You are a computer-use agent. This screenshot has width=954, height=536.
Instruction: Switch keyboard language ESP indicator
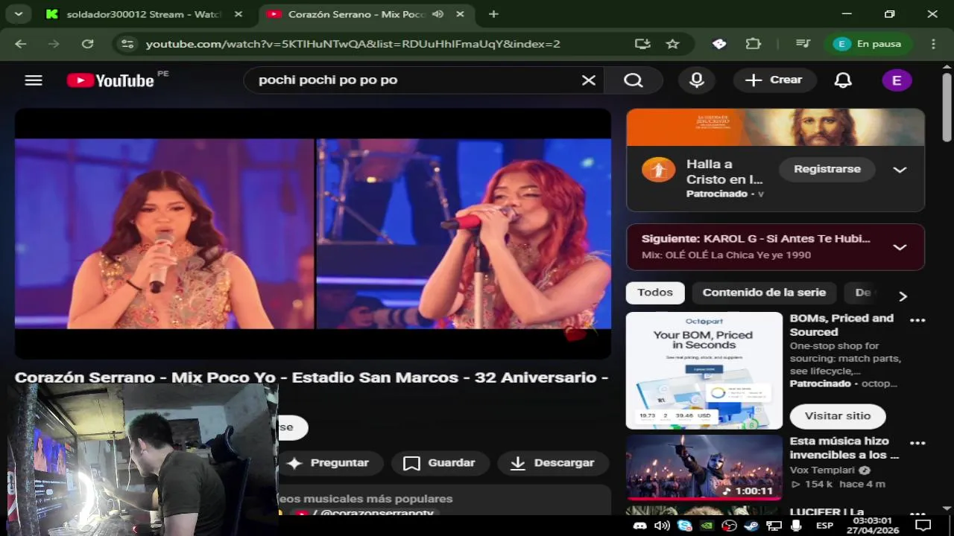coord(824,526)
